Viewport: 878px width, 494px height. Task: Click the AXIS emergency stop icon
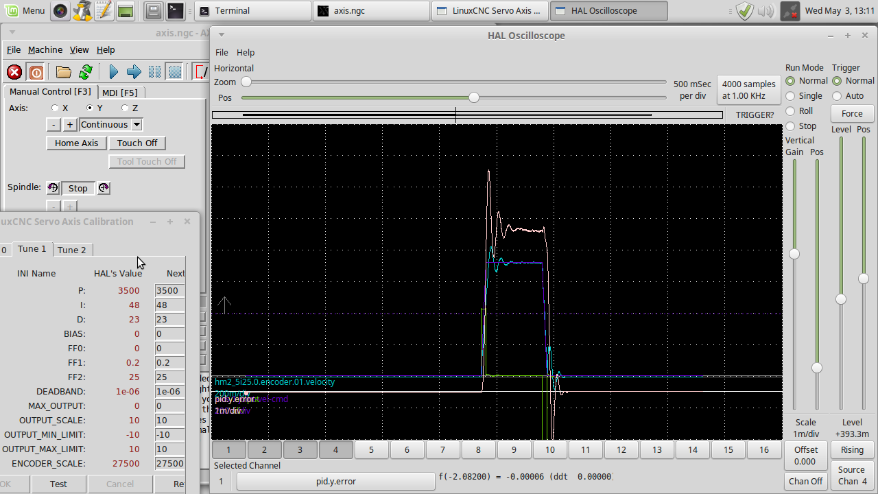(x=14, y=72)
